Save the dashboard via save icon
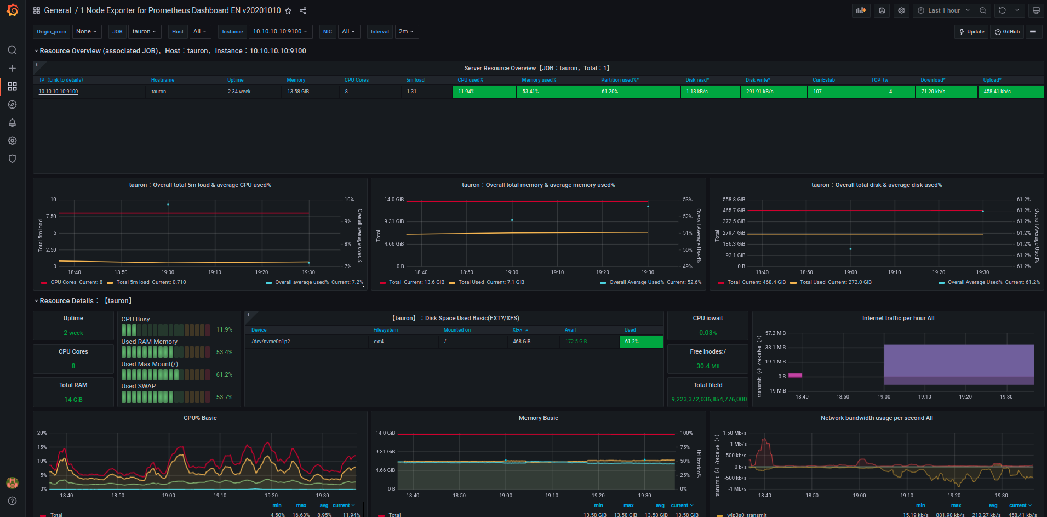The height and width of the screenshot is (517, 1047). pyautogui.click(x=882, y=10)
